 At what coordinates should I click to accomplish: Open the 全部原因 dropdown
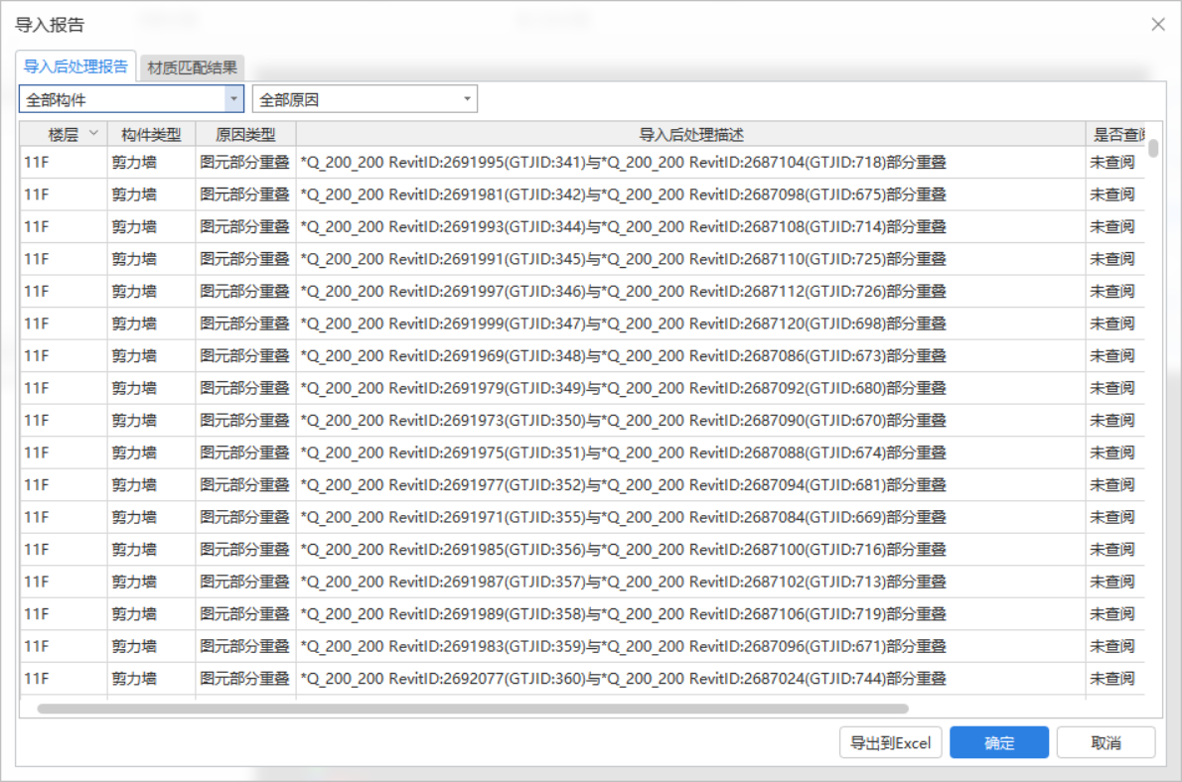click(x=365, y=98)
